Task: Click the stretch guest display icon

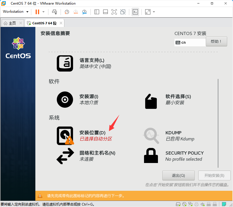Action: pyautogui.click(x=148, y=12)
